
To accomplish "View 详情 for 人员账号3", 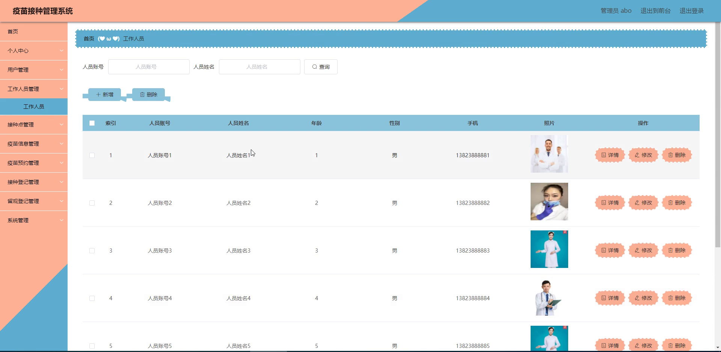I will point(610,250).
